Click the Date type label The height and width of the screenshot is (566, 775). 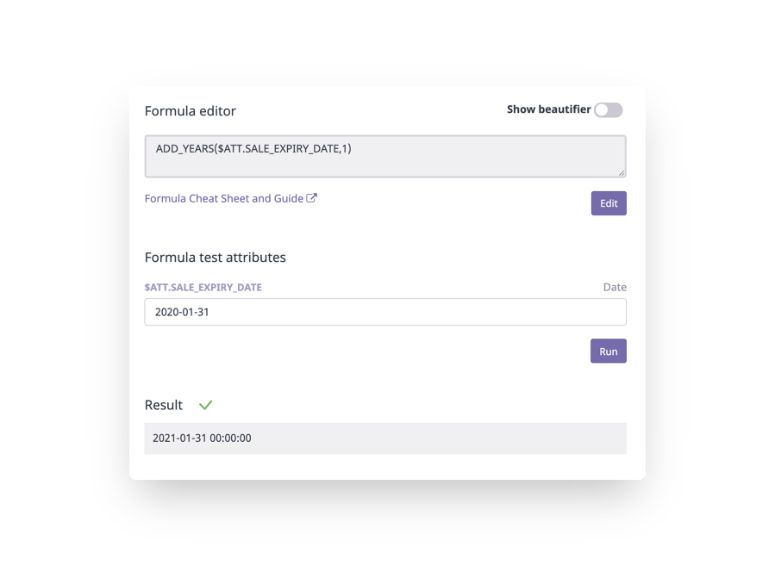(x=615, y=287)
